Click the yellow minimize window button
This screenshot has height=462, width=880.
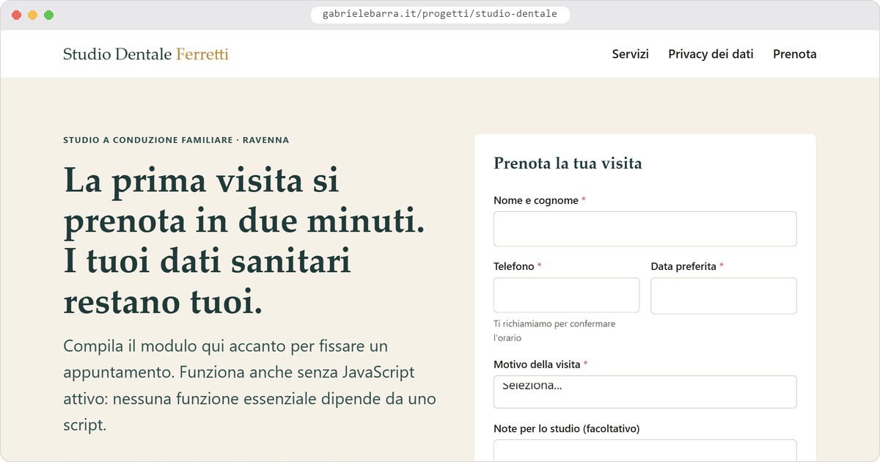click(x=32, y=15)
